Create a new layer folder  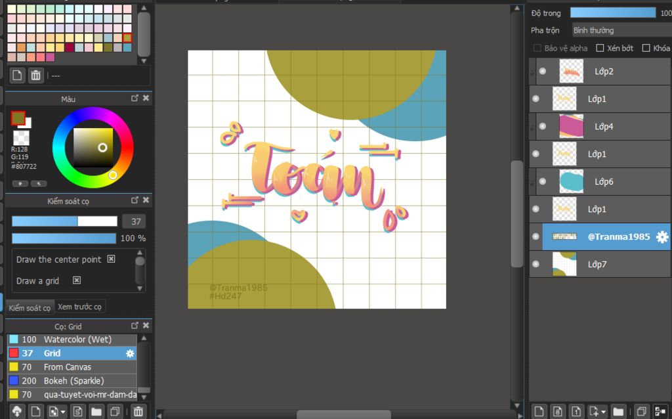point(618,412)
